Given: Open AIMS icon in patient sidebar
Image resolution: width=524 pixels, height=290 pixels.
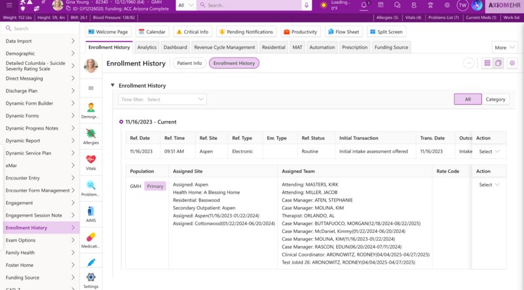Looking at the screenshot, I should (90, 215).
